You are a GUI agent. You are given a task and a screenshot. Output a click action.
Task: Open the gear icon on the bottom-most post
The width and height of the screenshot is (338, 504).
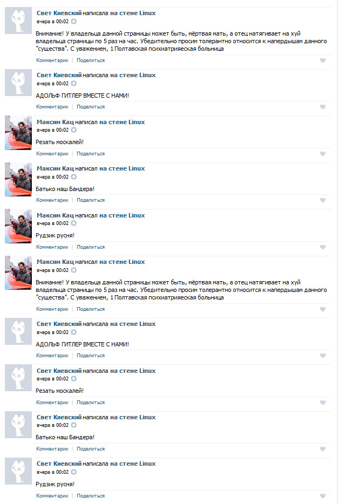point(73,472)
